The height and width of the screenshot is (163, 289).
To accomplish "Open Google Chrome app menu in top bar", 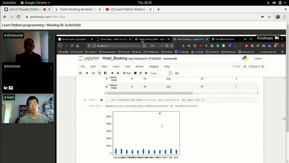I will pos(35,3).
